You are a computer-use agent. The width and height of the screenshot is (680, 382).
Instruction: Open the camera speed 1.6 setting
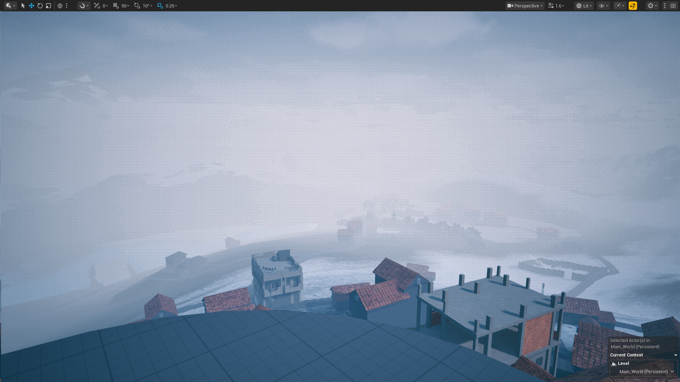coord(556,6)
